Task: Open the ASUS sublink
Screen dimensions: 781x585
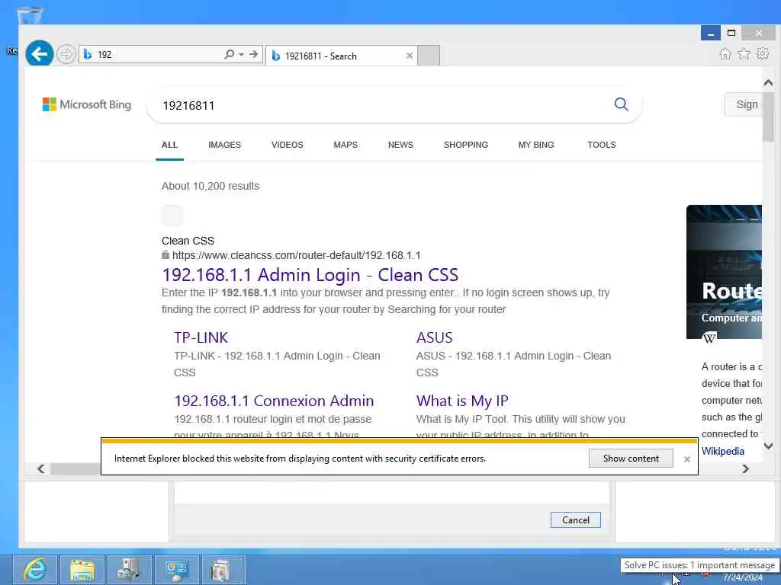Action: [x=434, y=337]
